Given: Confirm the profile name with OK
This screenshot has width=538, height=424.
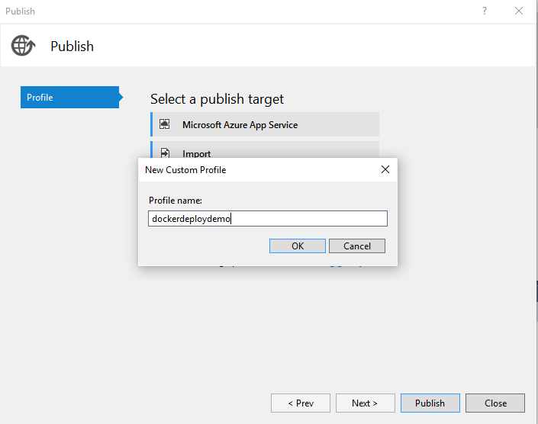Looking at the screenshot, I should pyautogui.click(x=298, y=246).
